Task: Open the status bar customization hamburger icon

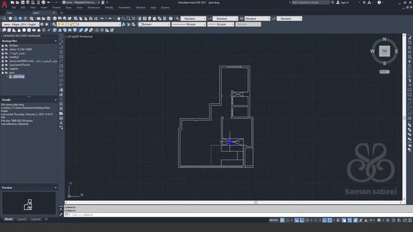Action: pos(410,220)
